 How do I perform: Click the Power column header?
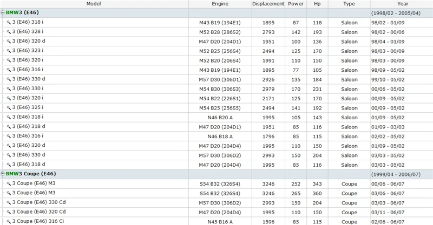296,4
